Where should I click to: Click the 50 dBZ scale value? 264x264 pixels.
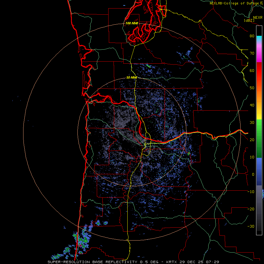(x=252, y=88)
